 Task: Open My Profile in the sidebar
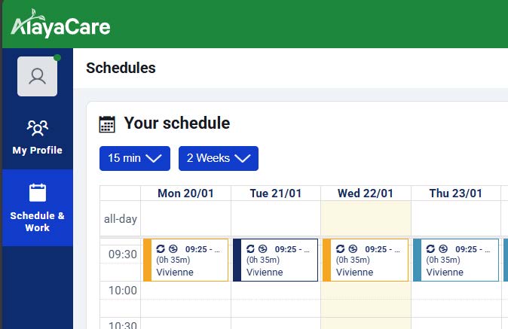click(x=37, y=137)
